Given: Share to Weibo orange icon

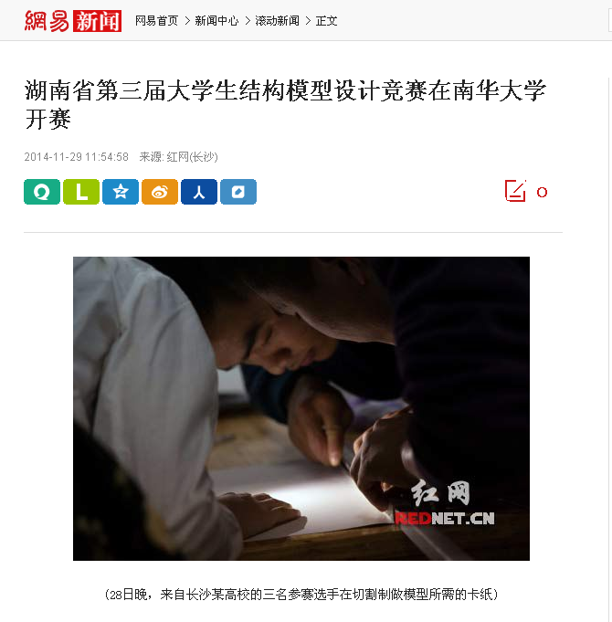Looking at the screenshot, I should coord(160,192).
